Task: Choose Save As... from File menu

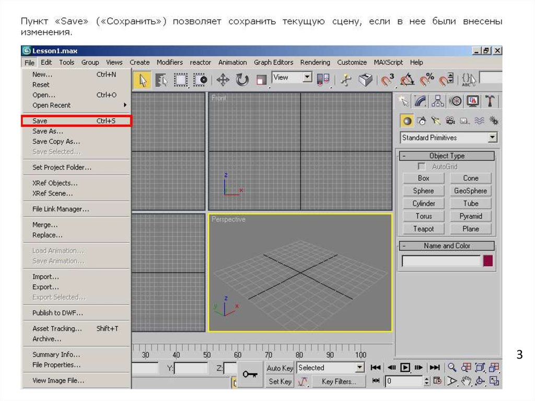Action: click(48, 131)
